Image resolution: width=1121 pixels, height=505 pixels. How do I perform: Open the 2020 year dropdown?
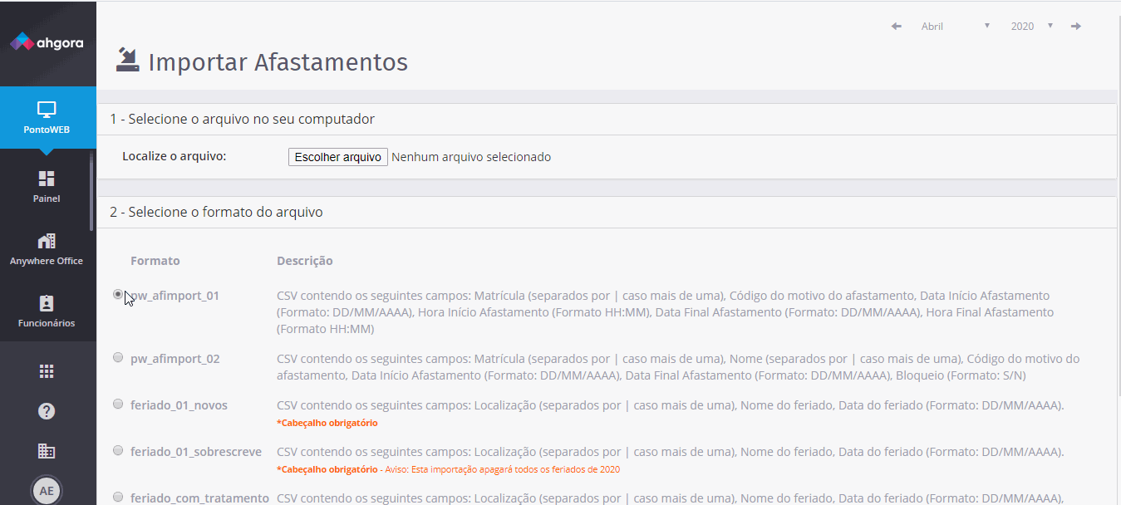pos(1032,27)
